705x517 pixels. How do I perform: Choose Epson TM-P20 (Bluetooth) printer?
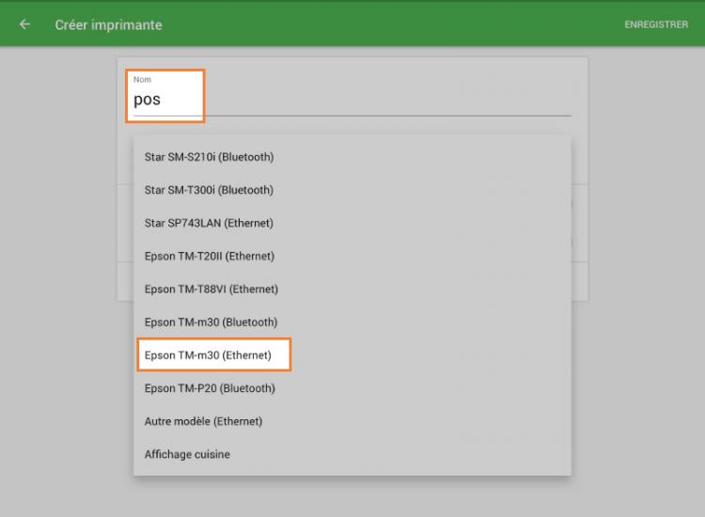coord(210,388)
